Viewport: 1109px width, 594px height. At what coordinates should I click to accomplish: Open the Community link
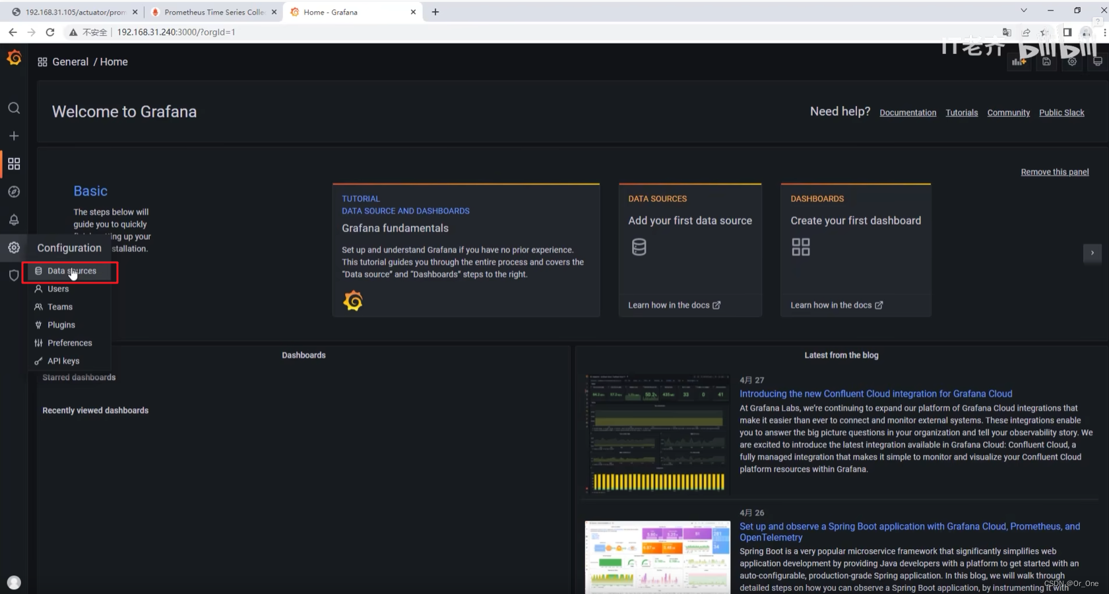coord(1009,113)
